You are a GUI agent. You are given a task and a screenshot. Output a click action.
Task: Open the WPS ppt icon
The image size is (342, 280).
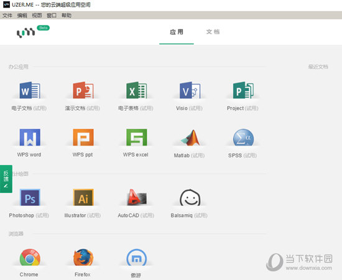[83, 138]
